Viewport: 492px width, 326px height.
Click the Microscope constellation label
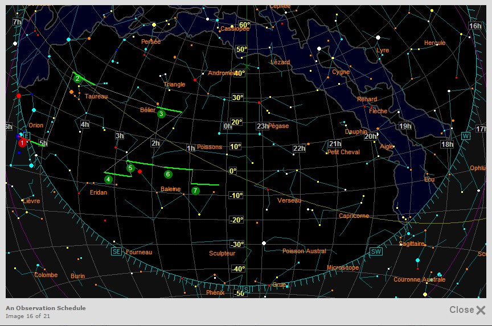coord(343,268)
